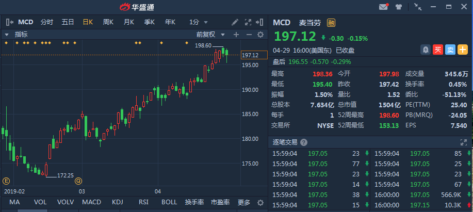473x212 pixels.
Task: Select the 月K chart tab
Action: [x=129, y=22]
